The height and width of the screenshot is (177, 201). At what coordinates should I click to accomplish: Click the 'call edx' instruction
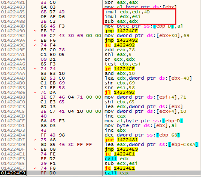point(117,159)
